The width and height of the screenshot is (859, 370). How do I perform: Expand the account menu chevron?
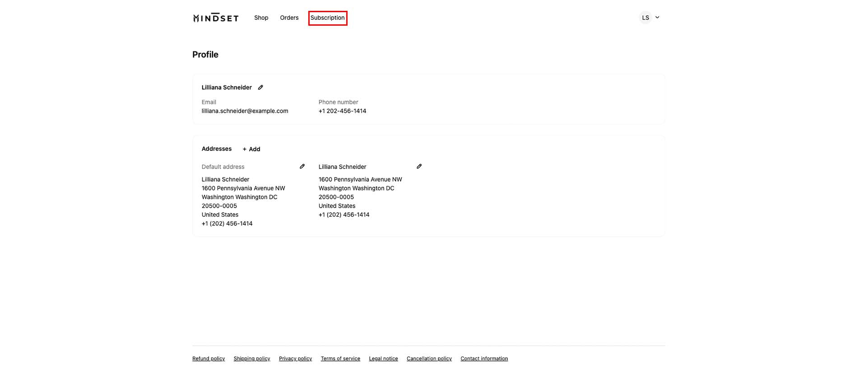tap(657, 18)
